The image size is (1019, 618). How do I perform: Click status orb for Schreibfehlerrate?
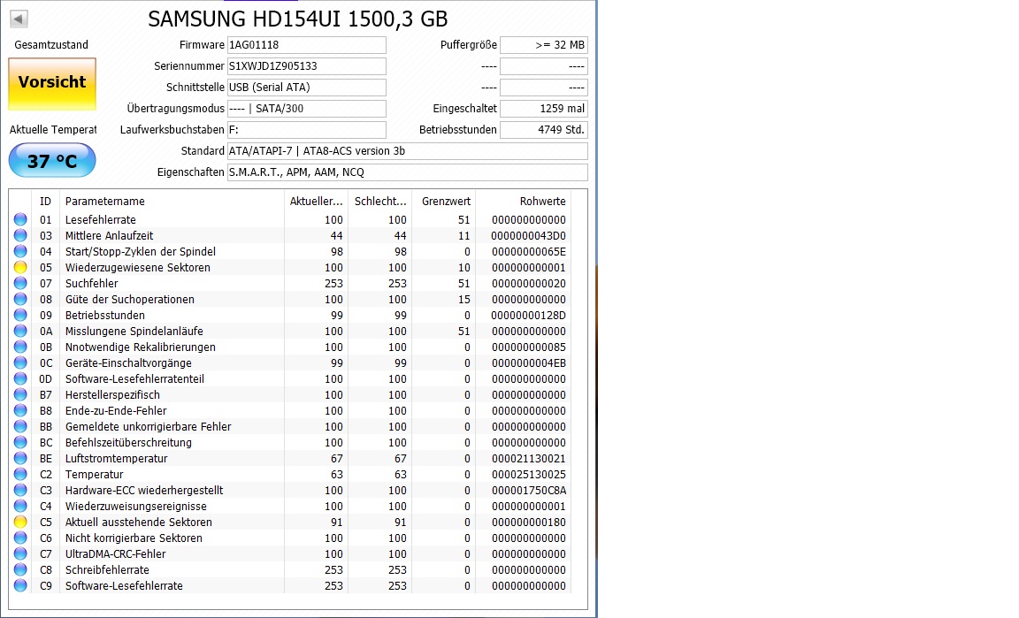tap(21, 570)
